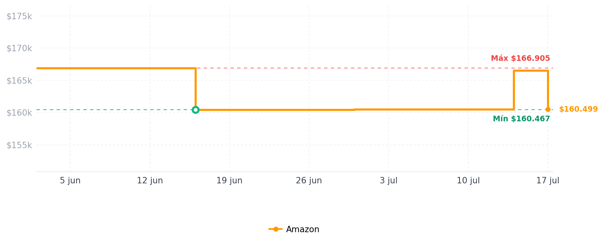
Task: Select the 5 jun axis label
Action: click(x=70, y=181)
